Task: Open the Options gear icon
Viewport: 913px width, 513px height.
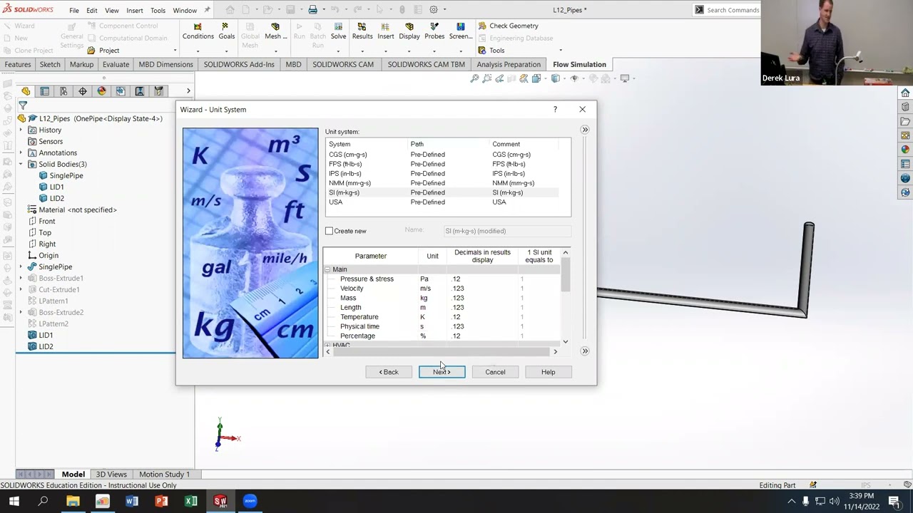Action: [434, 10]
